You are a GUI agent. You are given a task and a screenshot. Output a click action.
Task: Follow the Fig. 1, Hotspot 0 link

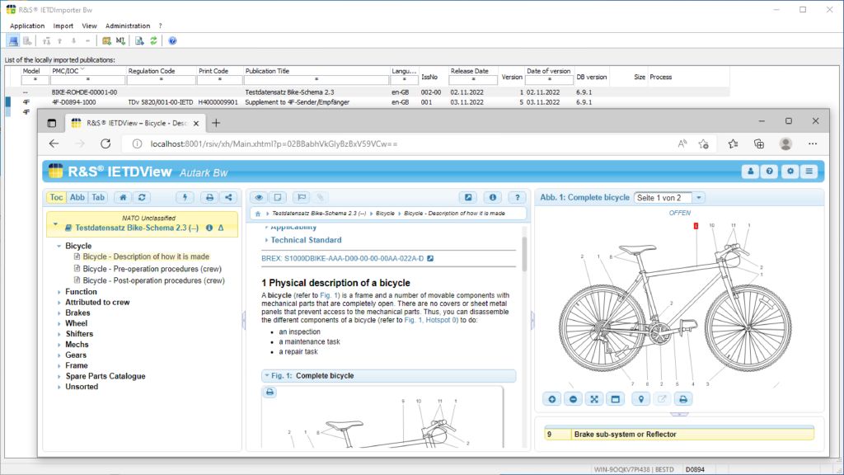(430, 320)
